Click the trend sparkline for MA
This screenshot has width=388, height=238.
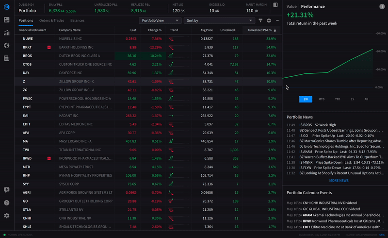(x=171, y=141)
